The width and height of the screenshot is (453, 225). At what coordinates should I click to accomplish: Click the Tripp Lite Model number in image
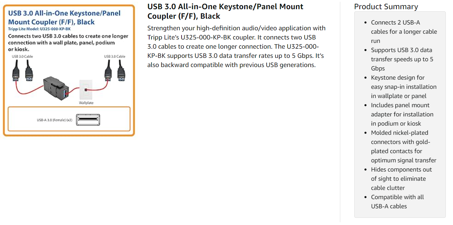pos(40,29)
